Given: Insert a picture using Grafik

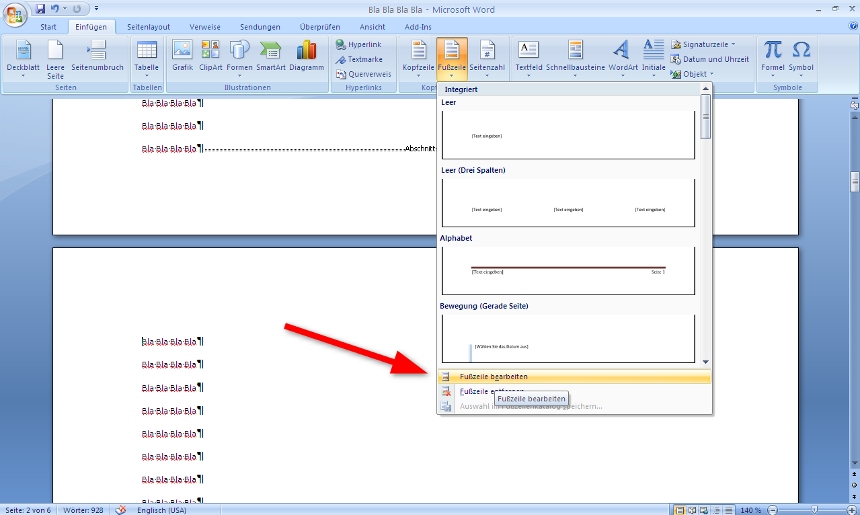Looking at the screenshot, I should [182, 58].
